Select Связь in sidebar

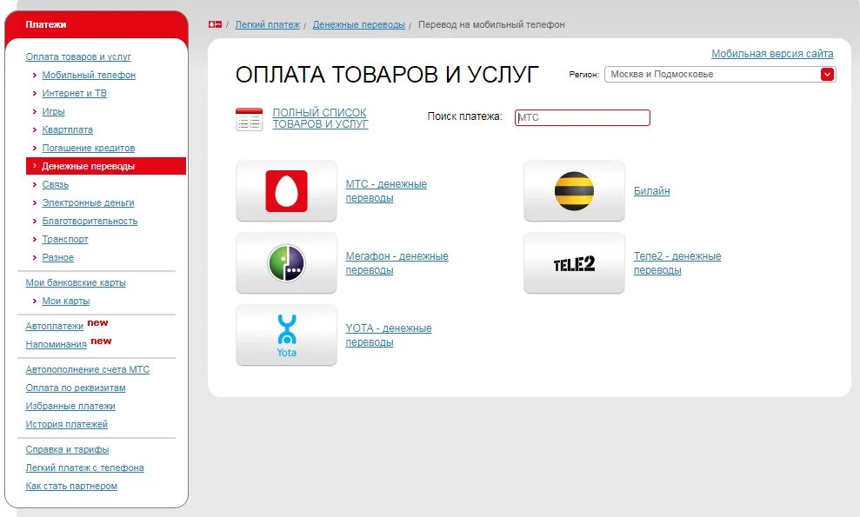click(56, 184)
